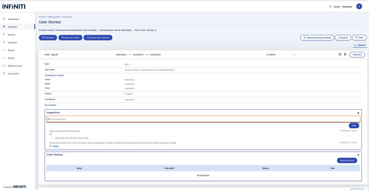Click Reply under the second suggestion
Image resolution: width=369 pixels, height=190 pixels.
point(56,146)
